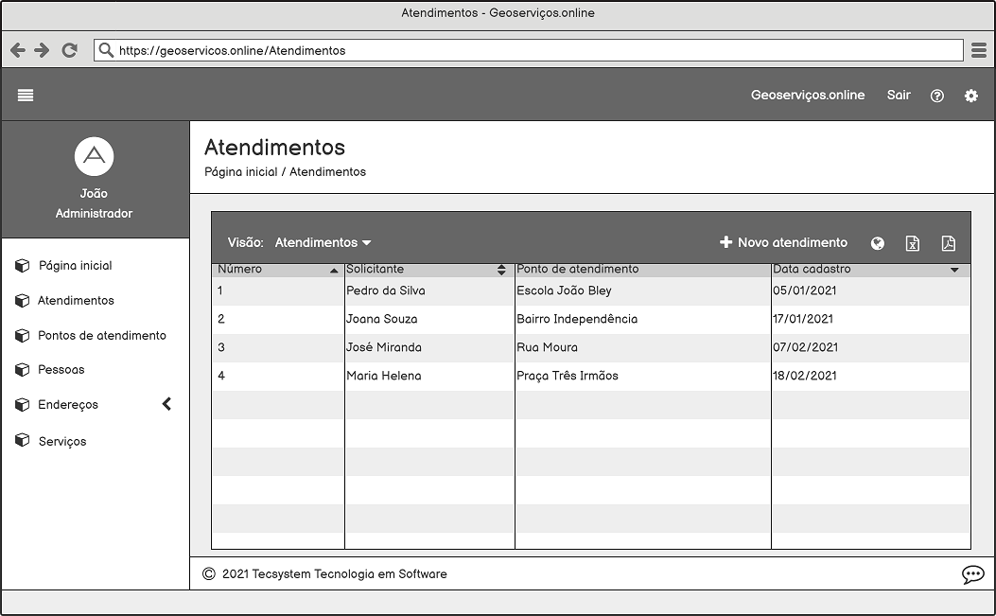Viewport: 996px width, 616px height.
Task: Click the globe map view icon
Action: [878, 243]
